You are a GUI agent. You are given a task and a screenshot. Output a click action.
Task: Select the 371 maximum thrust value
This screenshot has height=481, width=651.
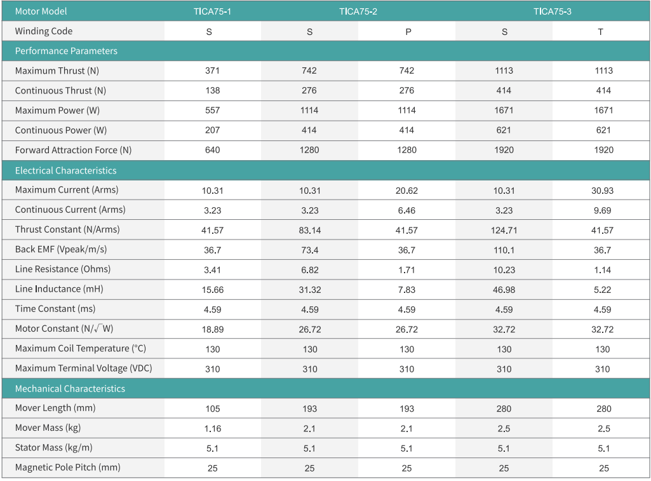(213, 71)
